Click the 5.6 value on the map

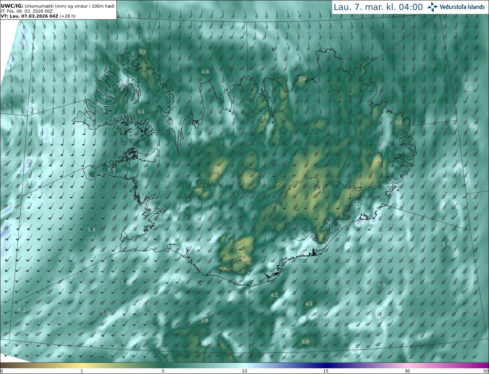tap(92, 230)
